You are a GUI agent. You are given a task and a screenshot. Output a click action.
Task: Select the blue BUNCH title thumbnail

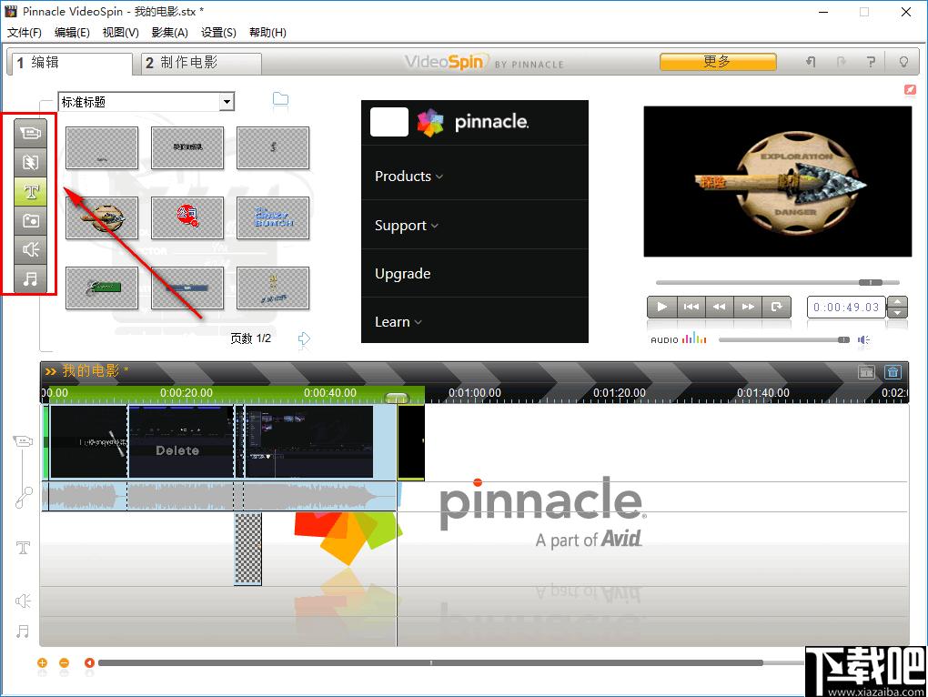click(x=273, y=218)
